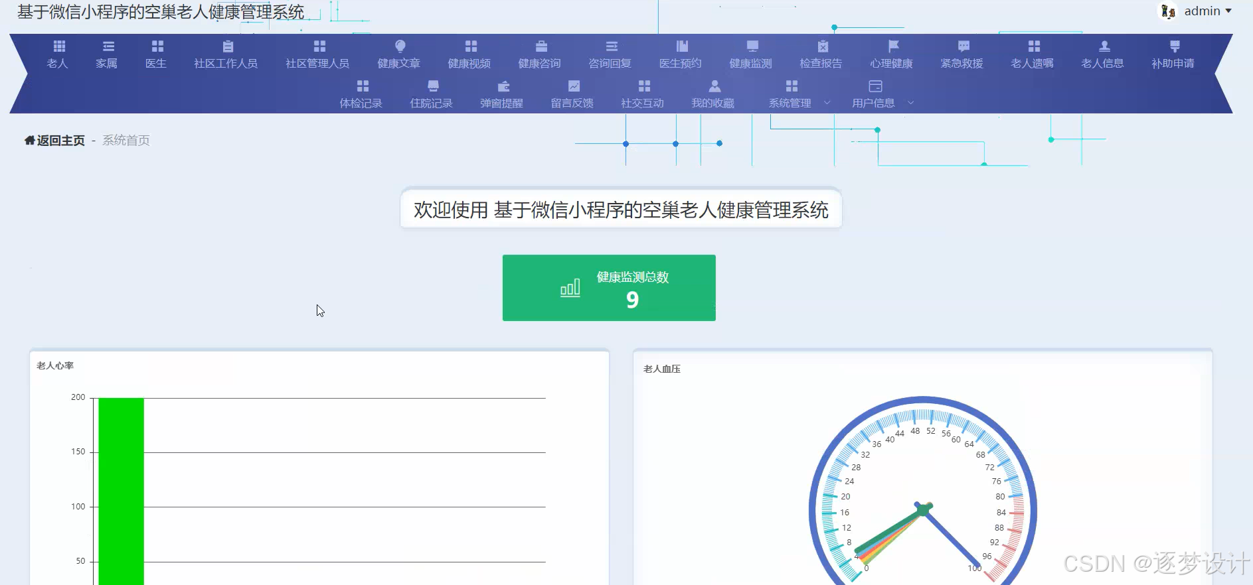Expand the 系统管理 dropdown chevron
The image size is (1253, 585).
[x=827, y=103]
